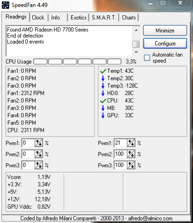Click the left Pwm2 stepper showing 0
Screen dimensions: 193x223
tap(39, 154)
